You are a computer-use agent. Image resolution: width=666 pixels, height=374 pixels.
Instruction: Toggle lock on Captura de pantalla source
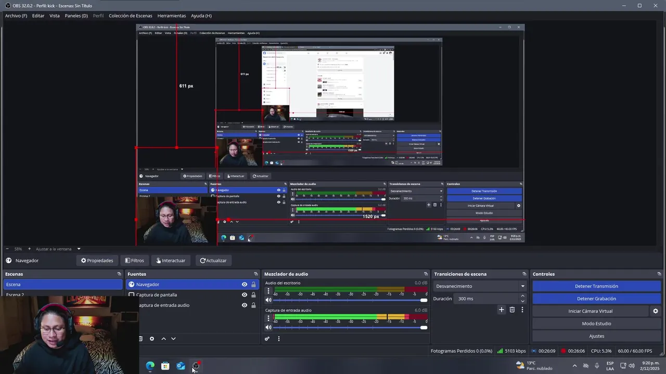[x=253, y=295]
